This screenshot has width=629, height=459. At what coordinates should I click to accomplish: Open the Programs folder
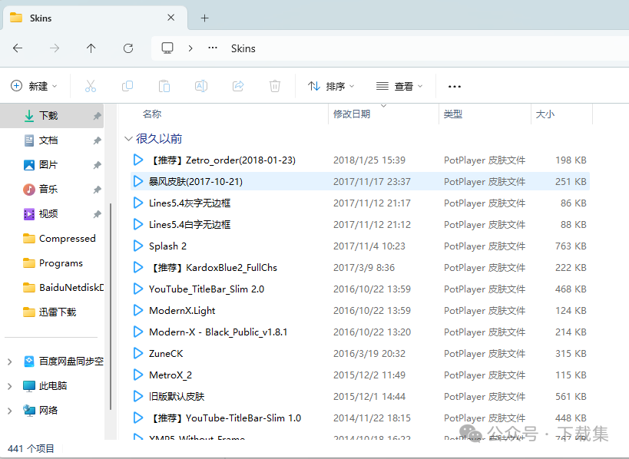[51, 263]
